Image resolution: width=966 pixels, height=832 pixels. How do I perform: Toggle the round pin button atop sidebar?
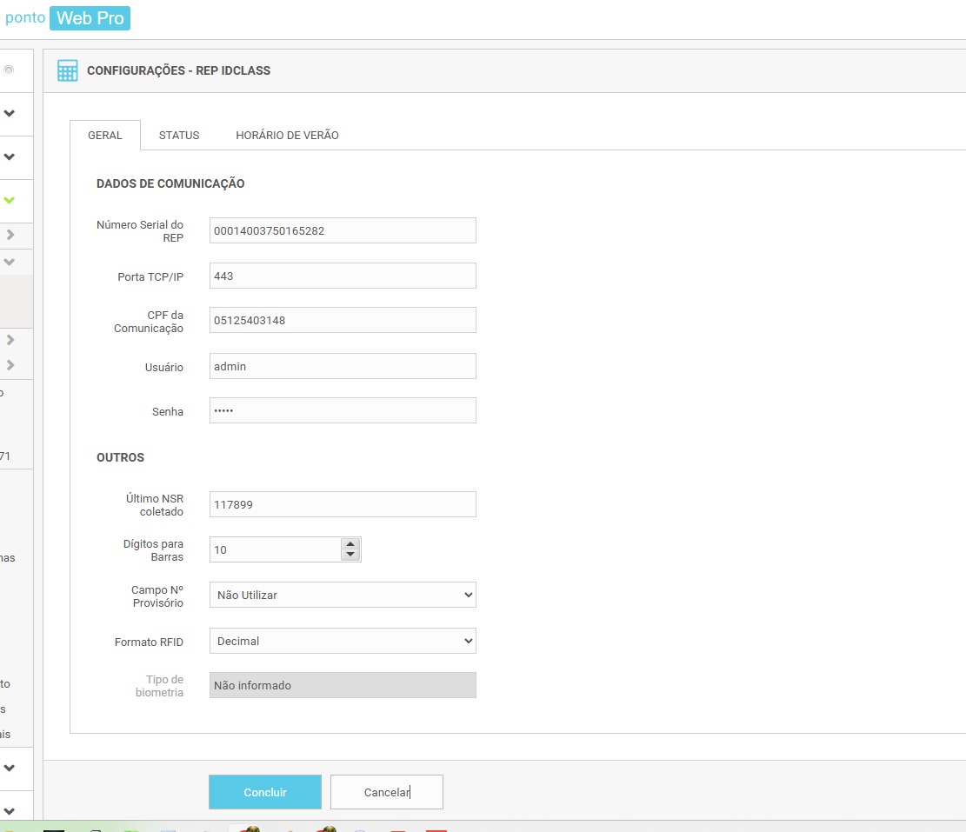(x=9, y=70)
